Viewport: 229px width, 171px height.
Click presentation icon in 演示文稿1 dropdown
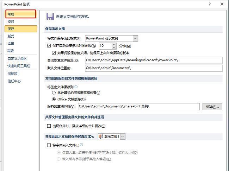click(x=101, y=136)
